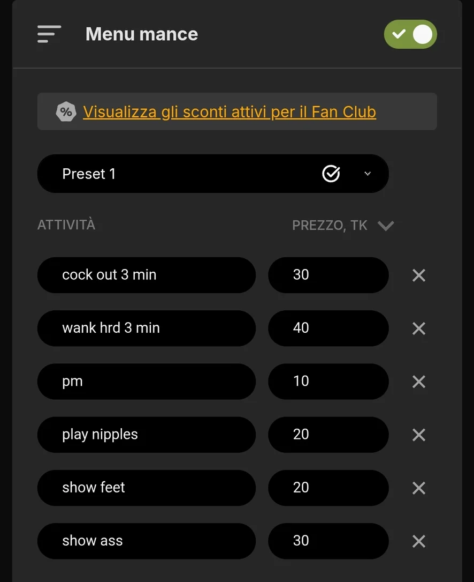Open the hamburger menu icon

point(49,34)
